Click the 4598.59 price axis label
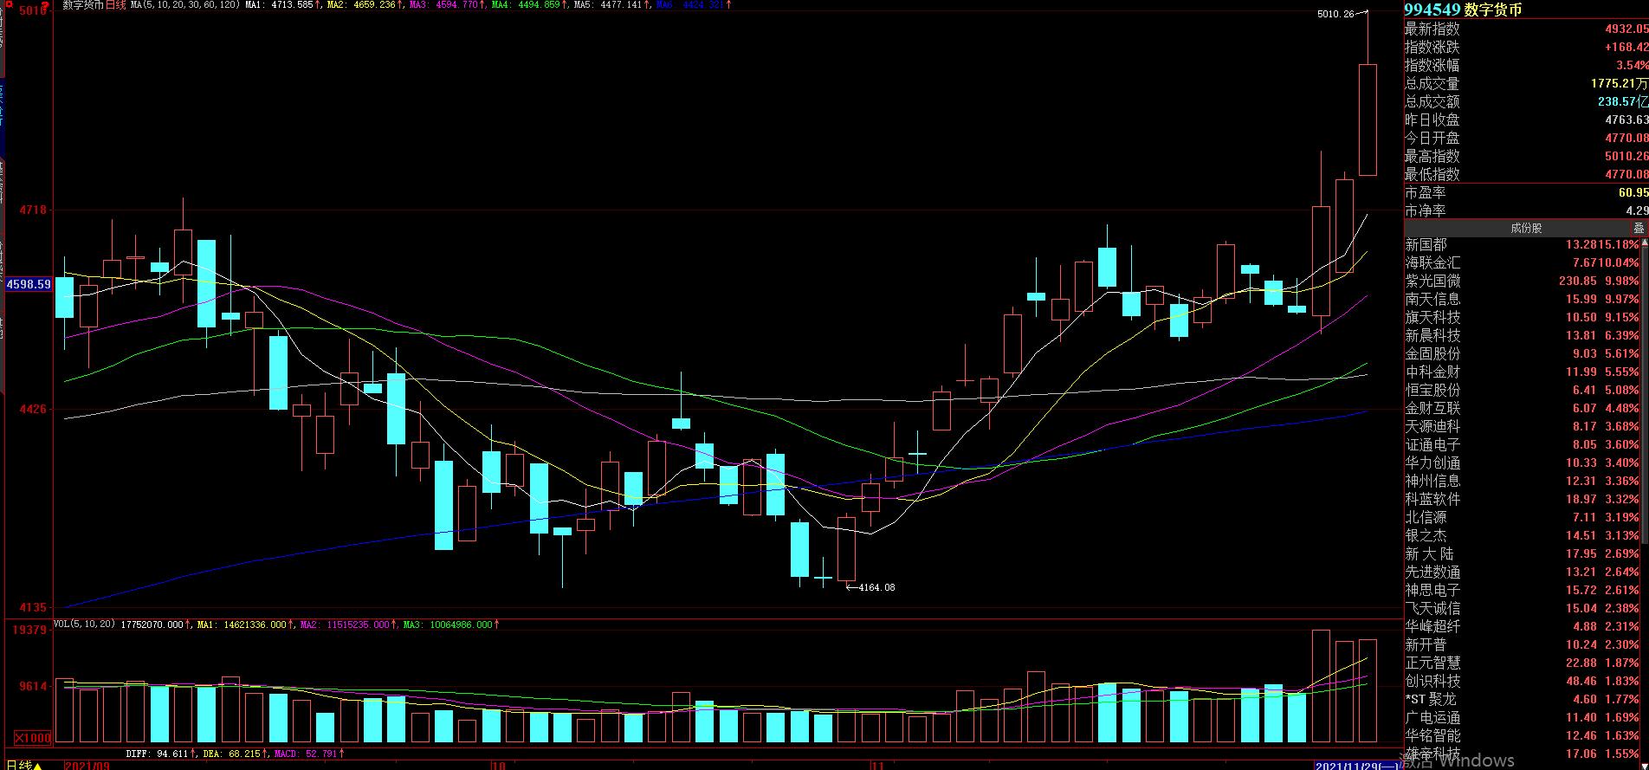The image size is (1649, 770). coord(28,284)
